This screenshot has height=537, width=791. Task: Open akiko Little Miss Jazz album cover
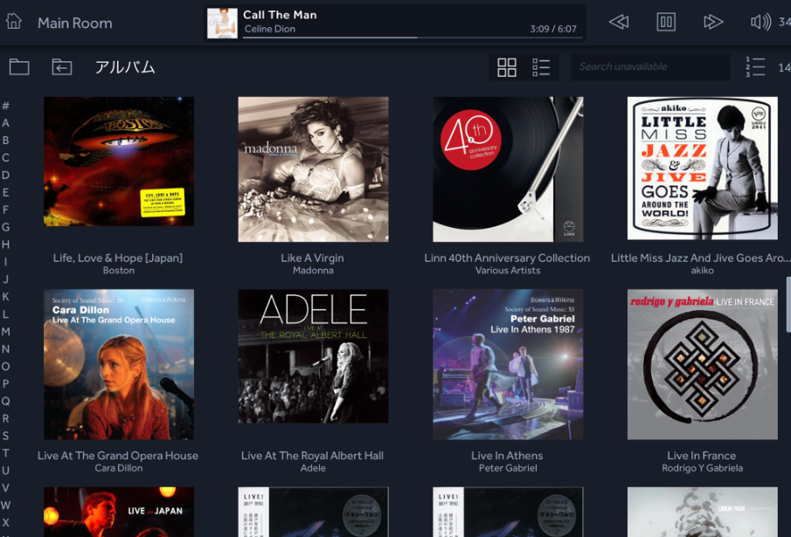coord(702,169)
